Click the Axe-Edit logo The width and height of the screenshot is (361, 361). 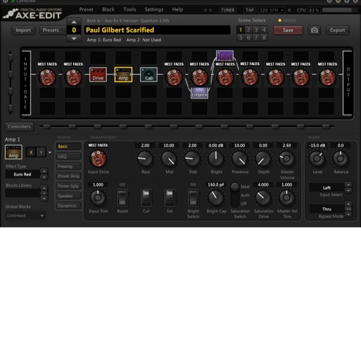[x=33, y=14]
